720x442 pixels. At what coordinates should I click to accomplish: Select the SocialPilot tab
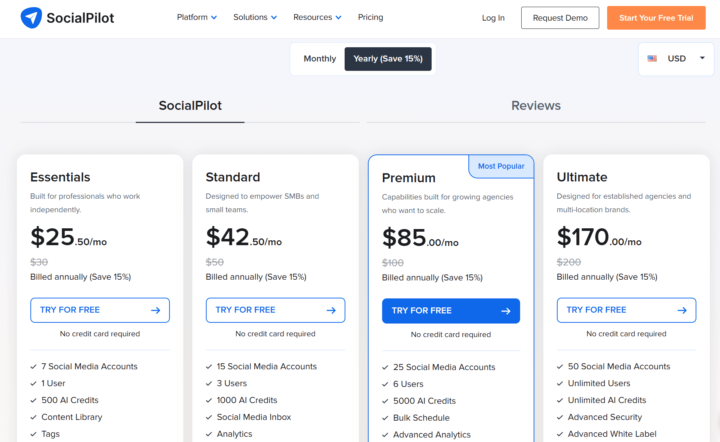(x=190, y=106)
